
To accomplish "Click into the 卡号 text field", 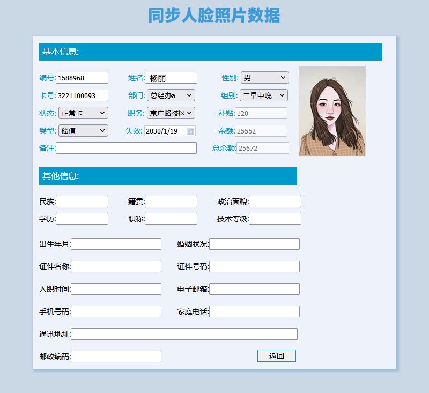I will pyautogui.click(x=82, y=95).
